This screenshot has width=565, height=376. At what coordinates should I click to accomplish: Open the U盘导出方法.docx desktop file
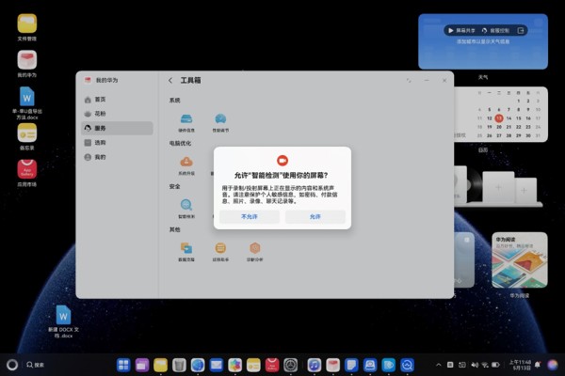pos(27,102)
